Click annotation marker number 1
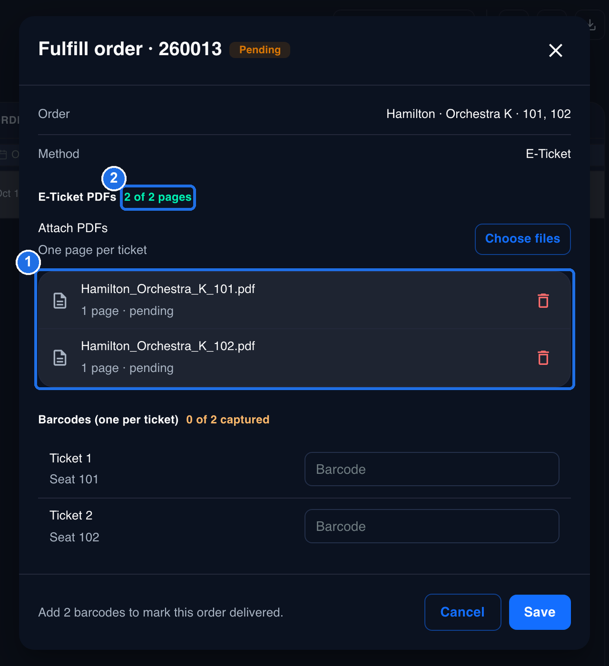Screen dimensions: 609x666 pyautogui.click(x=28, y=262)
